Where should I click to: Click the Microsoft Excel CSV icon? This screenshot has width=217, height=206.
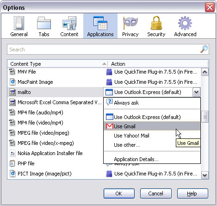click(12, 102)
